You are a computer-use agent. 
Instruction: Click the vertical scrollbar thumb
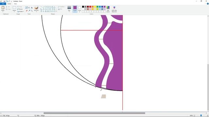tap(208, 87)
